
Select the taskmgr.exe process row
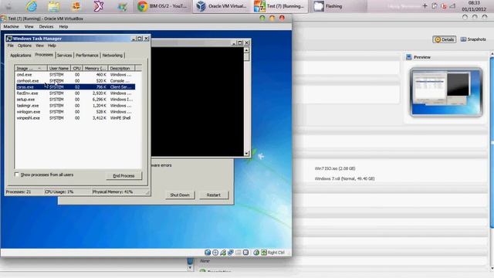(x=76, y=106)
